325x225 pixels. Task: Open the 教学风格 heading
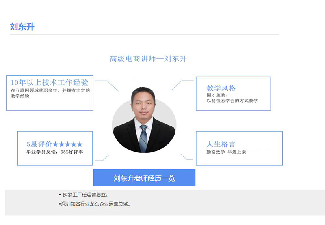pos(221,88)
